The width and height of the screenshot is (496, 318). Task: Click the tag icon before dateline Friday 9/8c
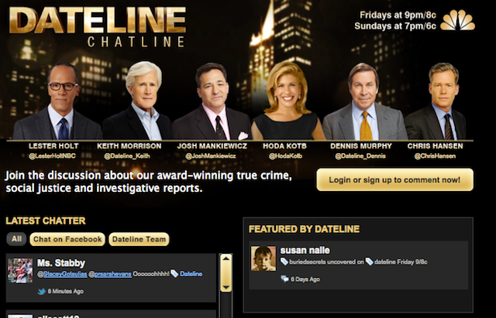coord(369,262)
